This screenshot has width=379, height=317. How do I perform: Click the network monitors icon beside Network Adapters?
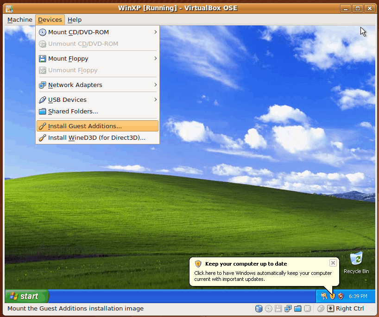[x=43, y=85]
